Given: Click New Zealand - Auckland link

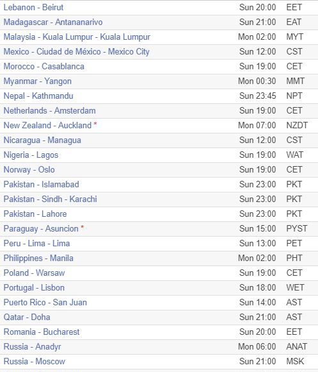Looking at the screenshot, I should [x=47, y=125].
